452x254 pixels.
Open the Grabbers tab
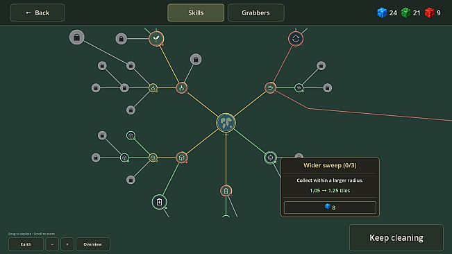coord(256,12)
